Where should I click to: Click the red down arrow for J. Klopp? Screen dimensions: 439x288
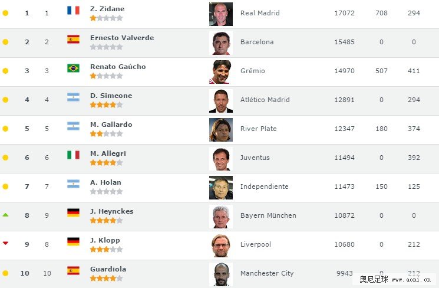click(5, 243)
